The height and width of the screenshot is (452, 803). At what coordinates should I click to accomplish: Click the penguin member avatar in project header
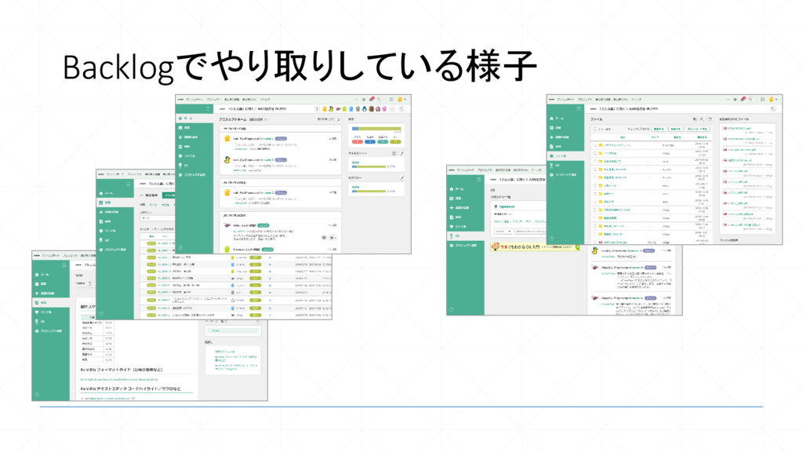pos(365,108)
